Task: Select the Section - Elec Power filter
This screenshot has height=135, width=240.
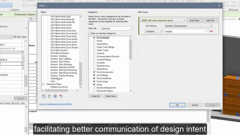Action: [x=60, y=61]
